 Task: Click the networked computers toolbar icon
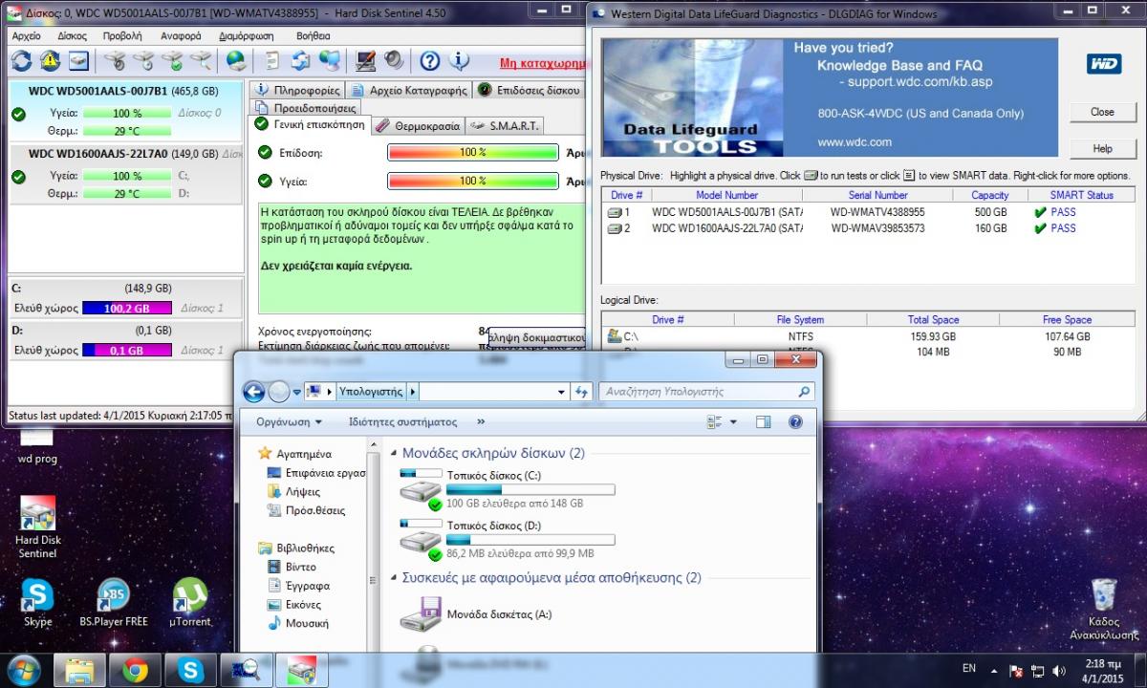pyautogui.click(x=330, y=61)
